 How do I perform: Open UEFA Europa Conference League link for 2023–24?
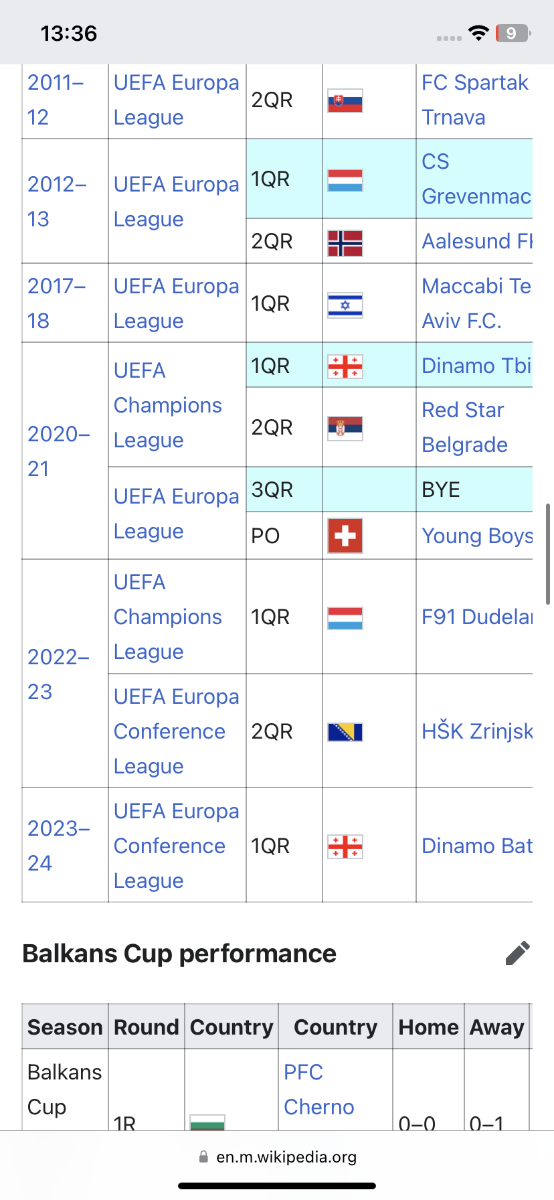(x=177, y=846)
